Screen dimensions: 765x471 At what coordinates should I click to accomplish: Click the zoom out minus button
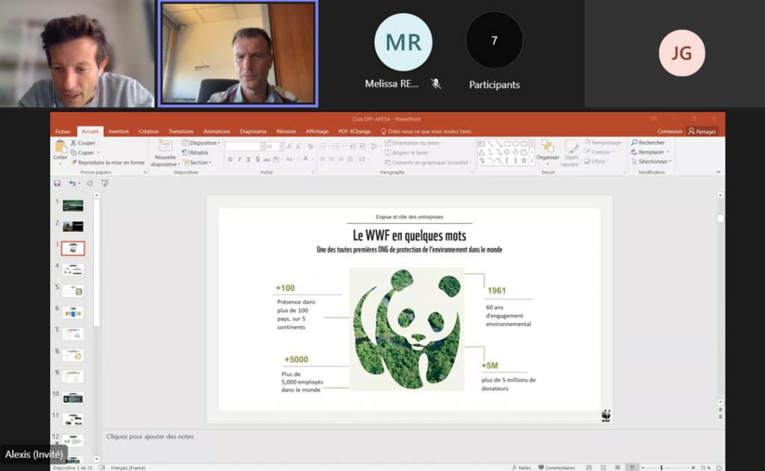click(x=642, y=467)
